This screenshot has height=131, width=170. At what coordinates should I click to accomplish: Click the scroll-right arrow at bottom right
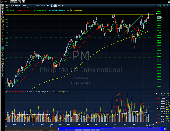(x=169, y=122)
